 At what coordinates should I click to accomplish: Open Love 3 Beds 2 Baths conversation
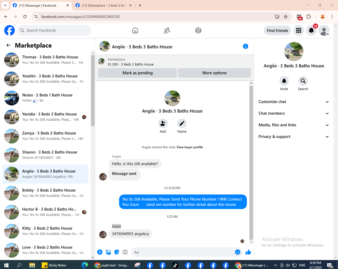coord(45,250)
